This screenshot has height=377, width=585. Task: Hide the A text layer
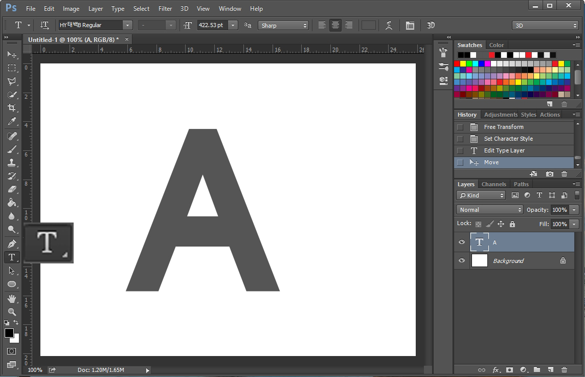click(462, 242)
